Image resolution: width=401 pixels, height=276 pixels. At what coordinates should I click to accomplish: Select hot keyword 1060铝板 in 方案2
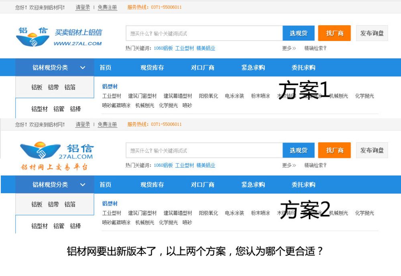[163, 165]
